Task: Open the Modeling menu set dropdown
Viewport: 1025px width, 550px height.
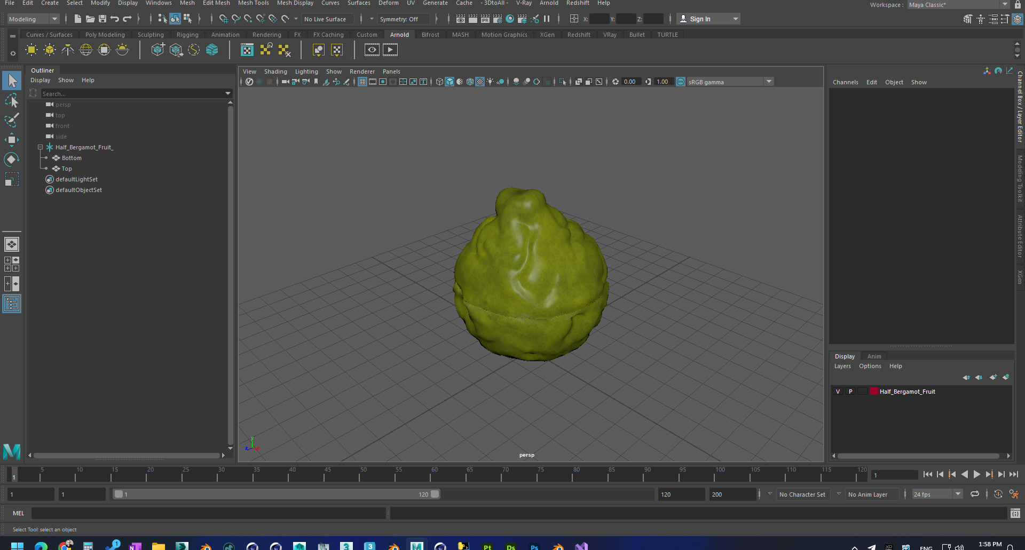Action: pyautogui.click(x=33, y=19)
